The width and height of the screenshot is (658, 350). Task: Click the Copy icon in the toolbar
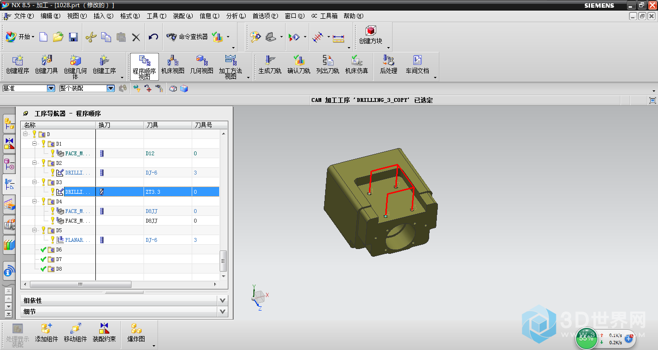click(106, 37)
